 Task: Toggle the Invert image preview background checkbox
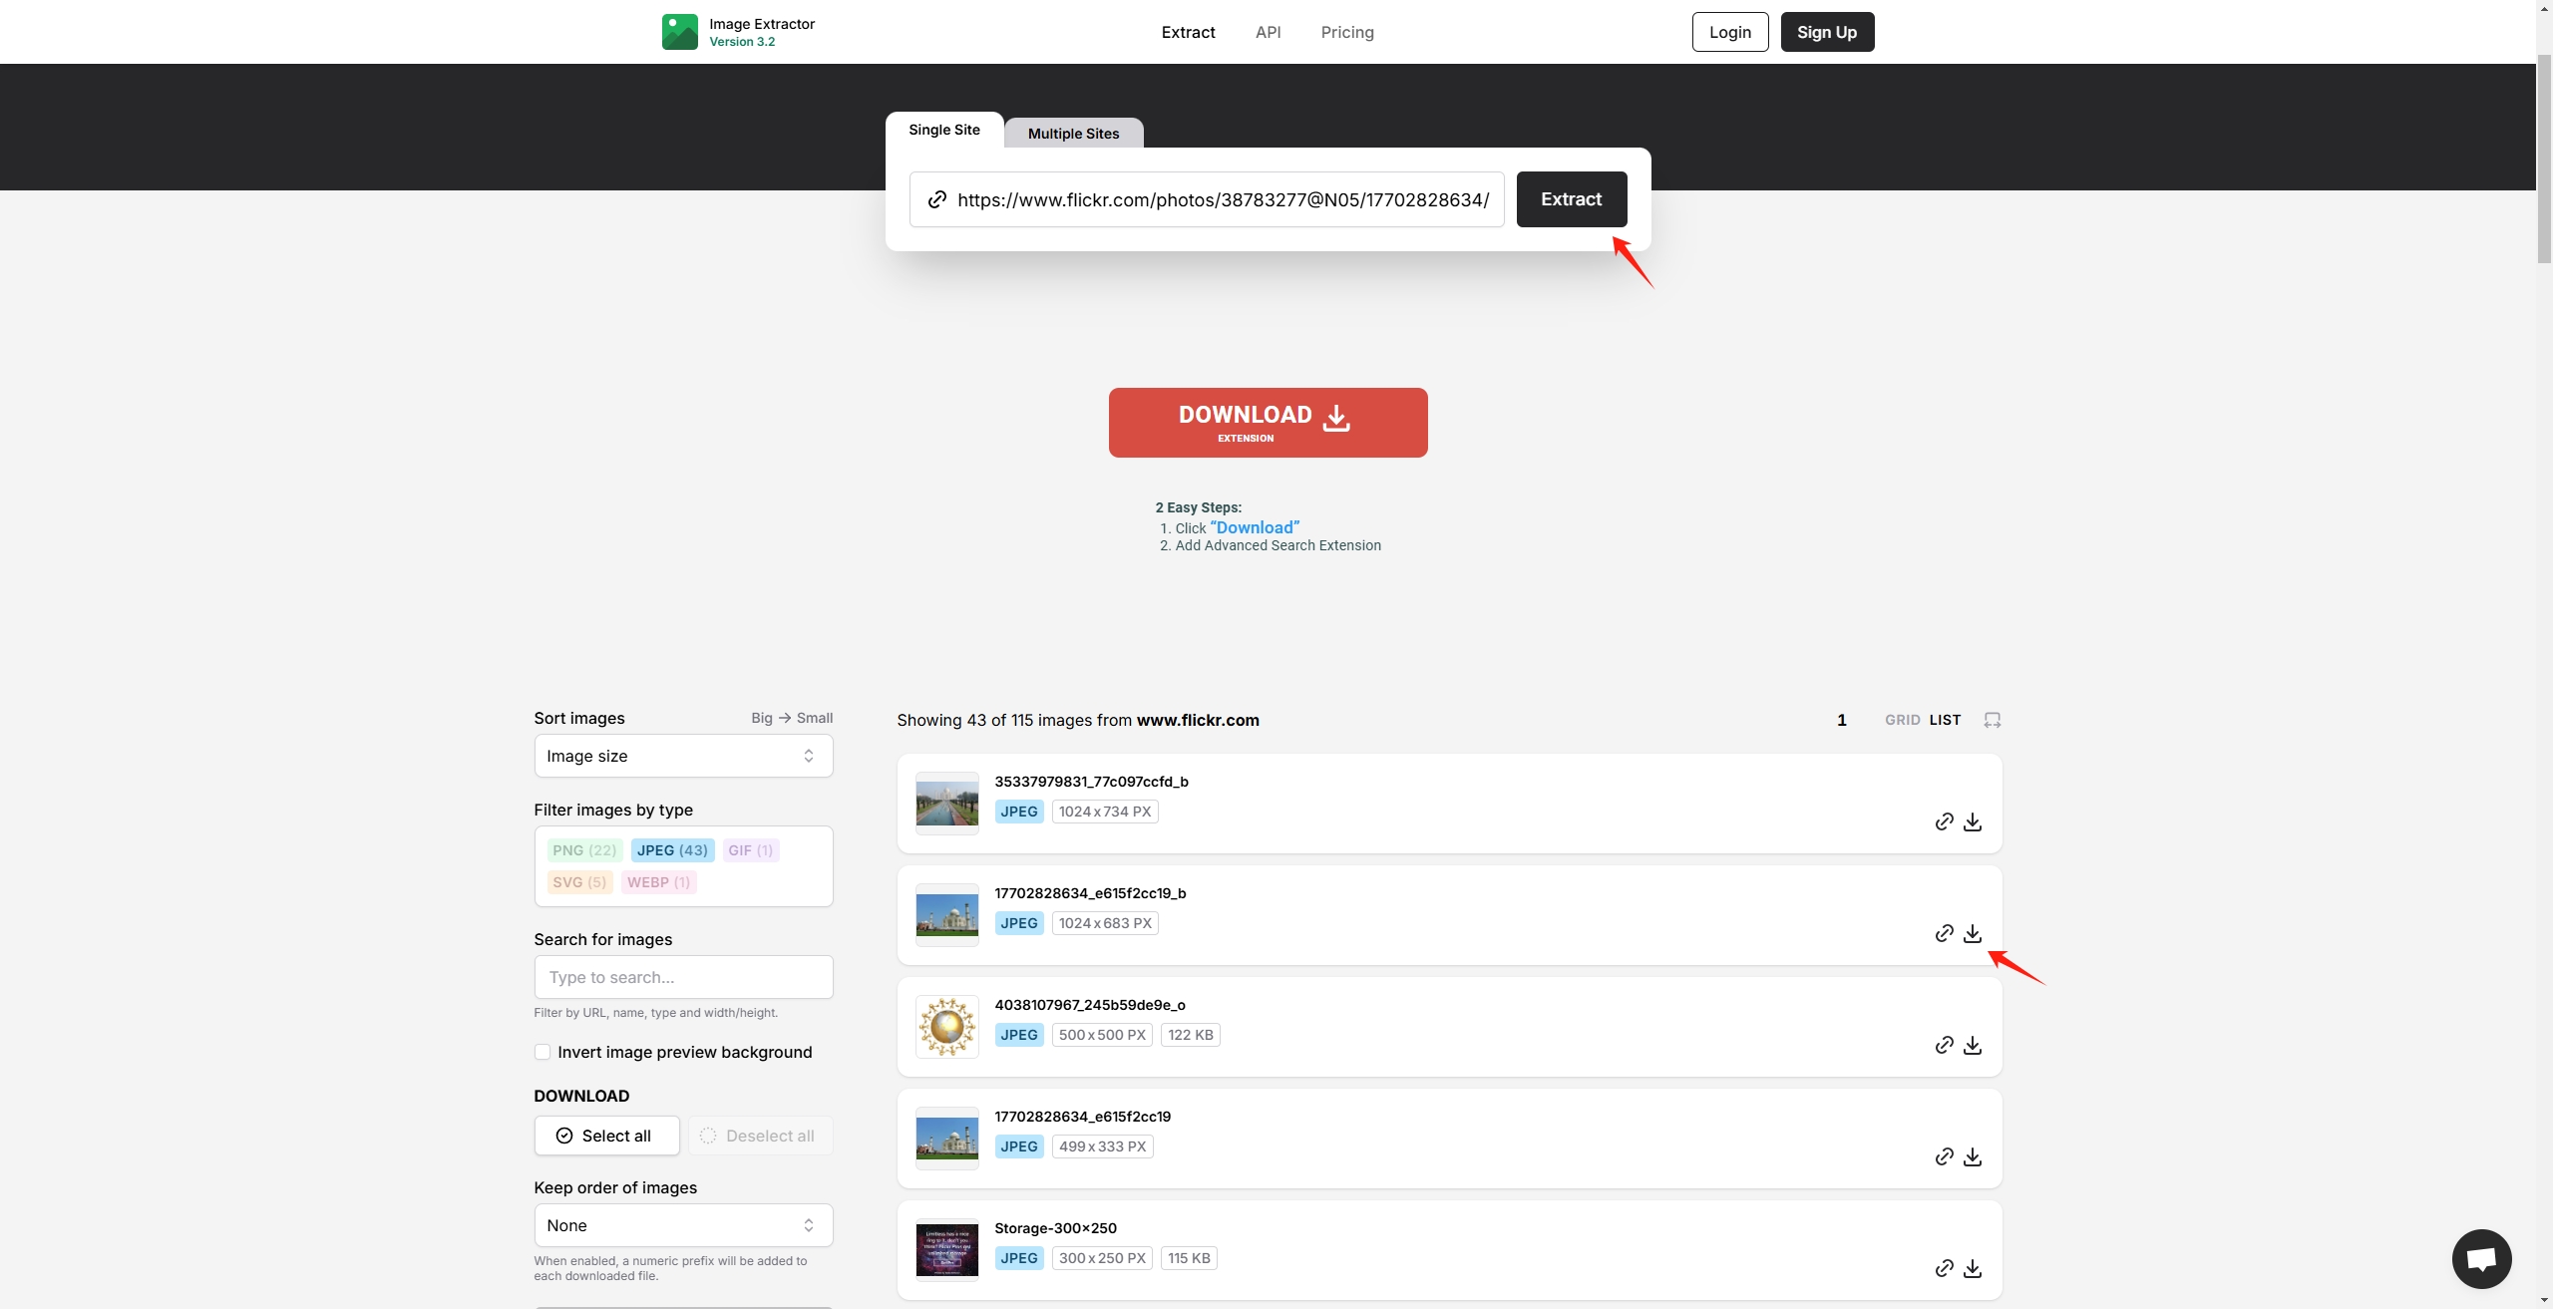click(541, 1052)
